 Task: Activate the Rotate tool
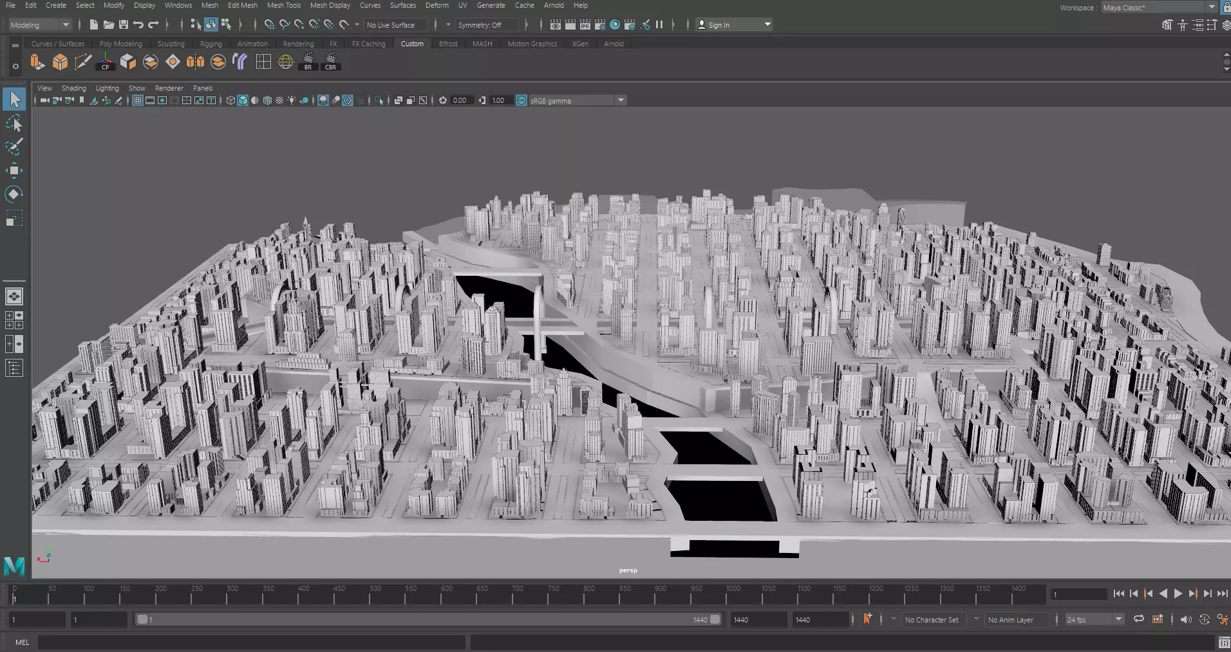tap(14, 194)
